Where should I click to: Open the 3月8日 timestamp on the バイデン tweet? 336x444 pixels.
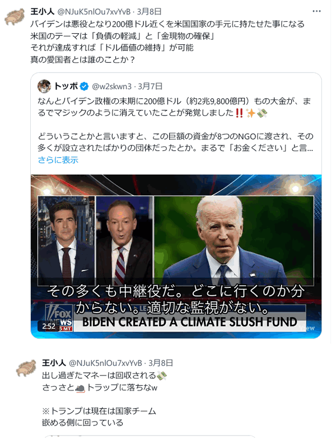click(x=149, y=11)
